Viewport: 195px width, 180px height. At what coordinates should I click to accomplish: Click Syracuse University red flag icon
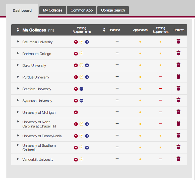(x=76, y=101)
